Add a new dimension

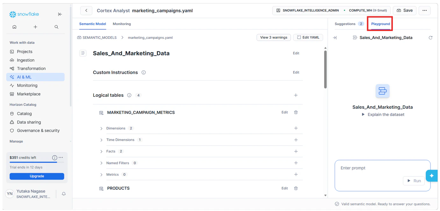[296, 128]
